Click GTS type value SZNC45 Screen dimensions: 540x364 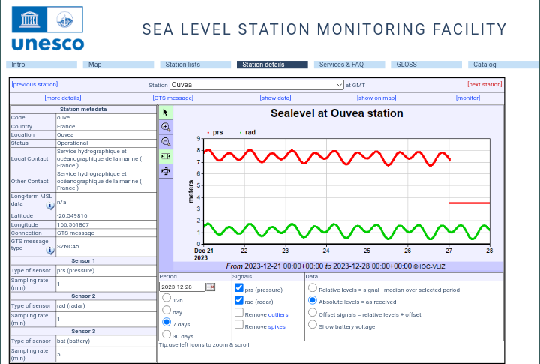(x=67, y=246)
